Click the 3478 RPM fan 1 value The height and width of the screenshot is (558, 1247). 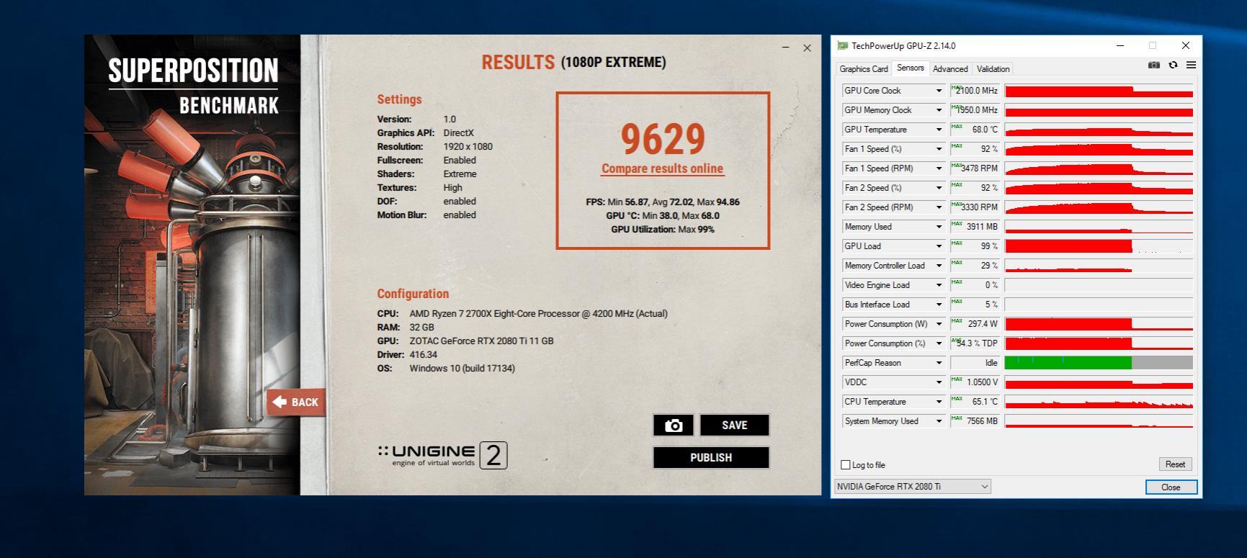tap(975, 168)
